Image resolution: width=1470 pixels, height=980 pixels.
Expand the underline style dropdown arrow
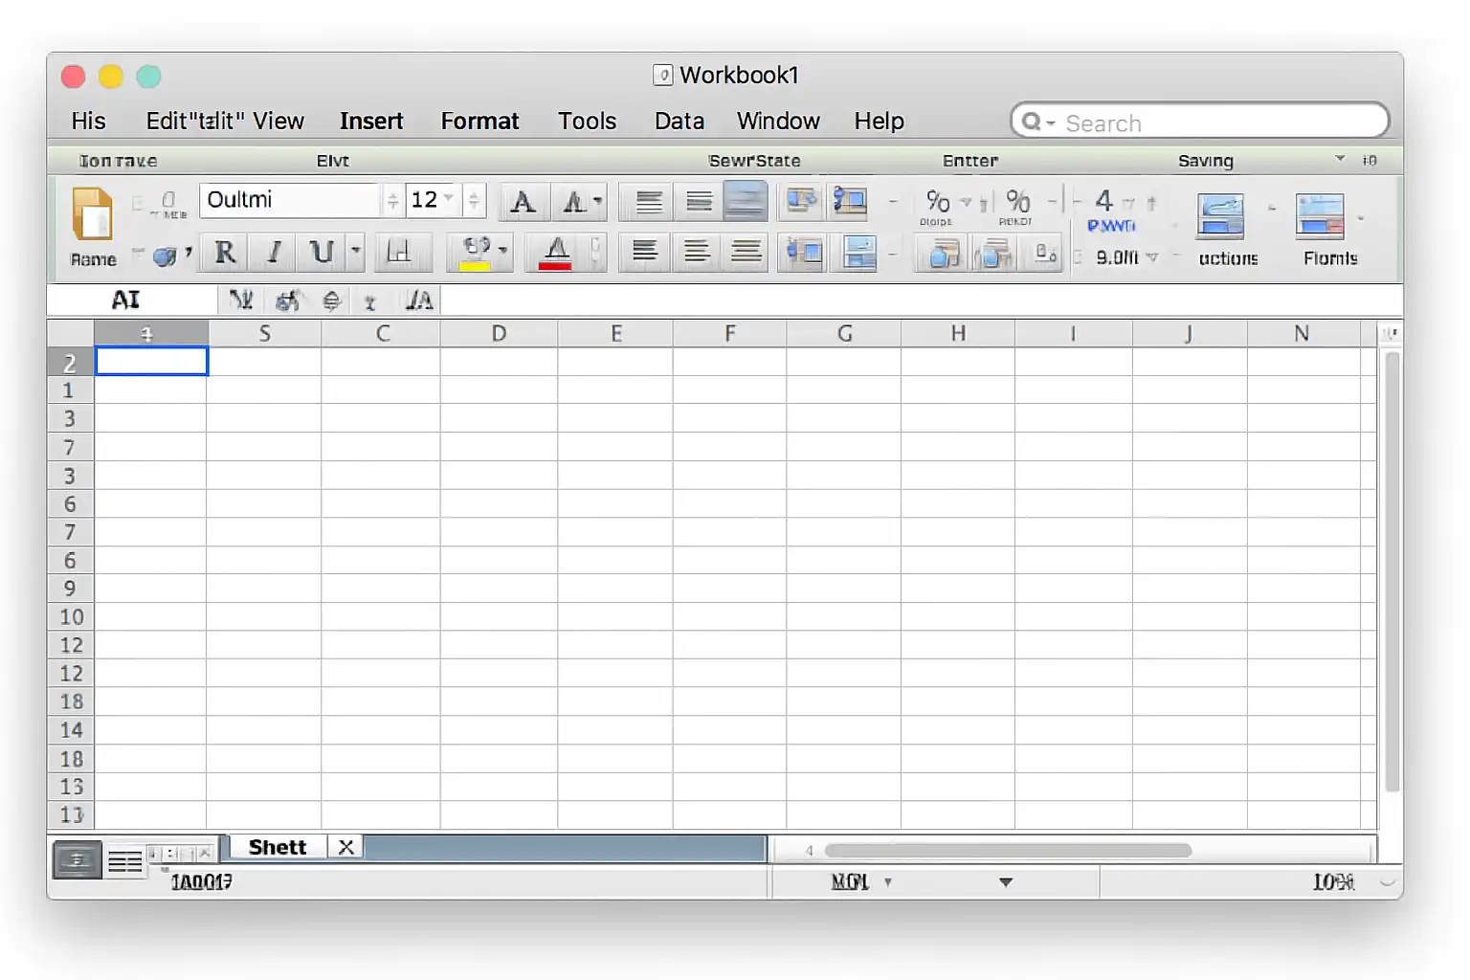356,252
